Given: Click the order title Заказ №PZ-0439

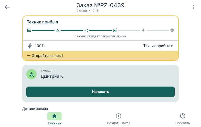Looking at the screenshot, I should pyautogui.click(x=100, y=5).
